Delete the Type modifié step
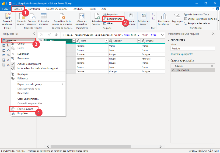This screenshot has height=153, width=220. 173,70
